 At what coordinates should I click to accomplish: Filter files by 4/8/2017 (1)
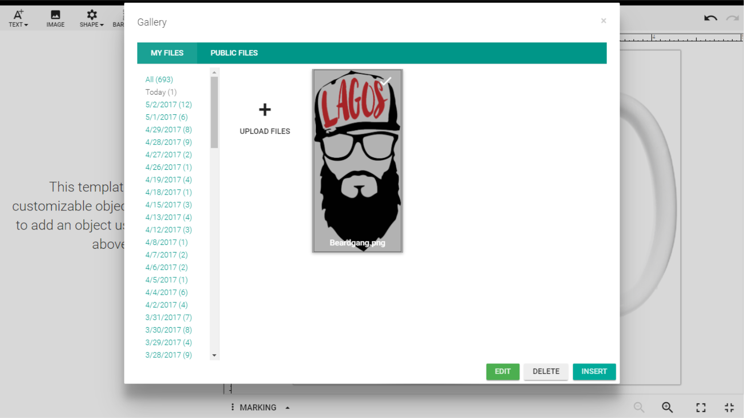click(x=167, y=242)
